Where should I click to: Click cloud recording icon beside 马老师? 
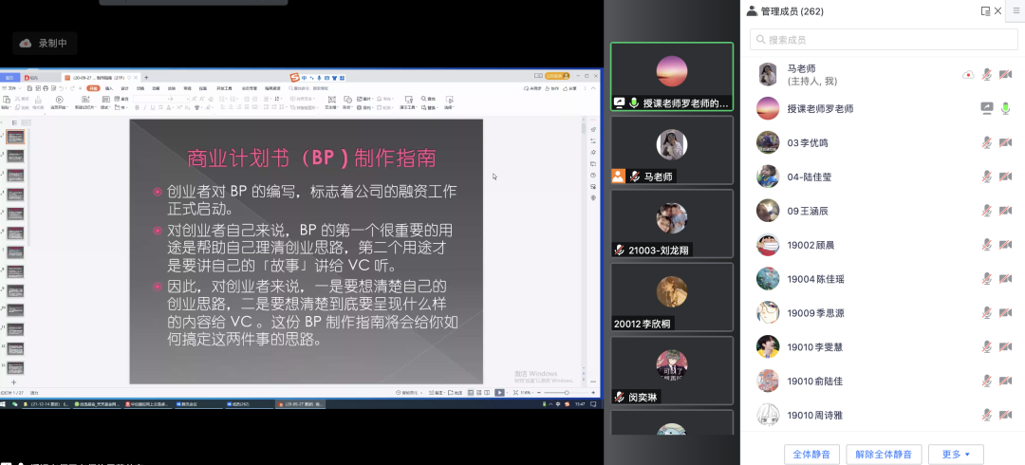pyautogui.click(x=967, y=74)
